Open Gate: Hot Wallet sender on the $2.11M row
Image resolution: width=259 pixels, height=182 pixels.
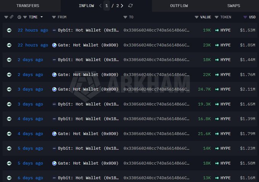pos(88,89)
